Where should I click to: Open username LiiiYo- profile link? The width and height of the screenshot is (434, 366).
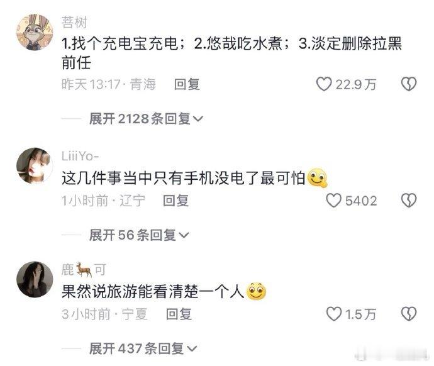[x=80, y=156]
